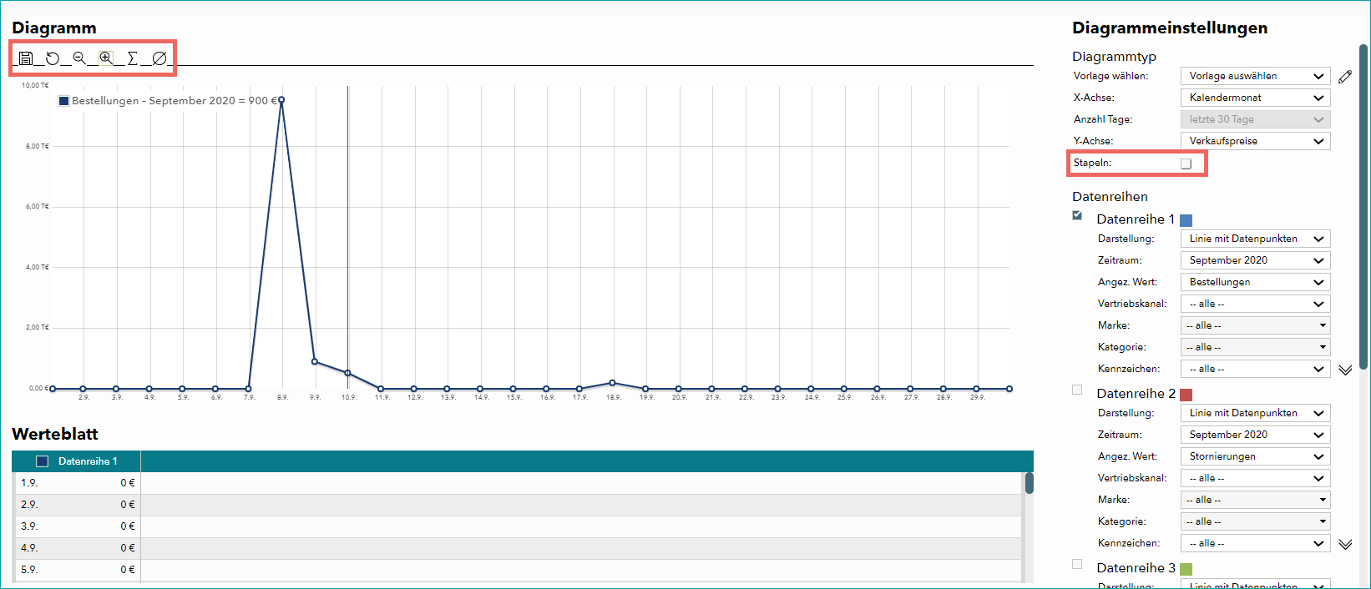Open the Vorlage wählen dropdown
Image resolution: width=1371 pixels, height=589 pixels.
point(1255,76)
